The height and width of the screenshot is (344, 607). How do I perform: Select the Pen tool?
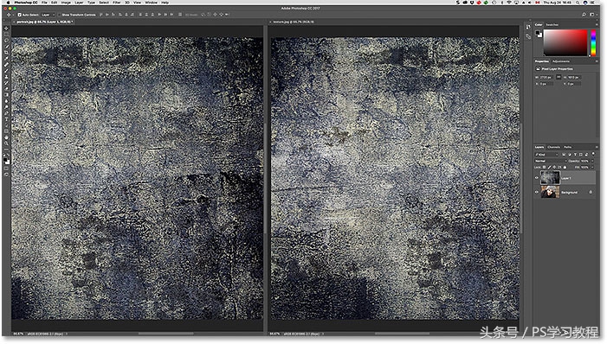click(6, 113)
